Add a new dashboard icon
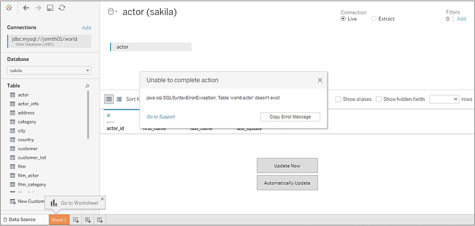 click(x=88, y=220)
